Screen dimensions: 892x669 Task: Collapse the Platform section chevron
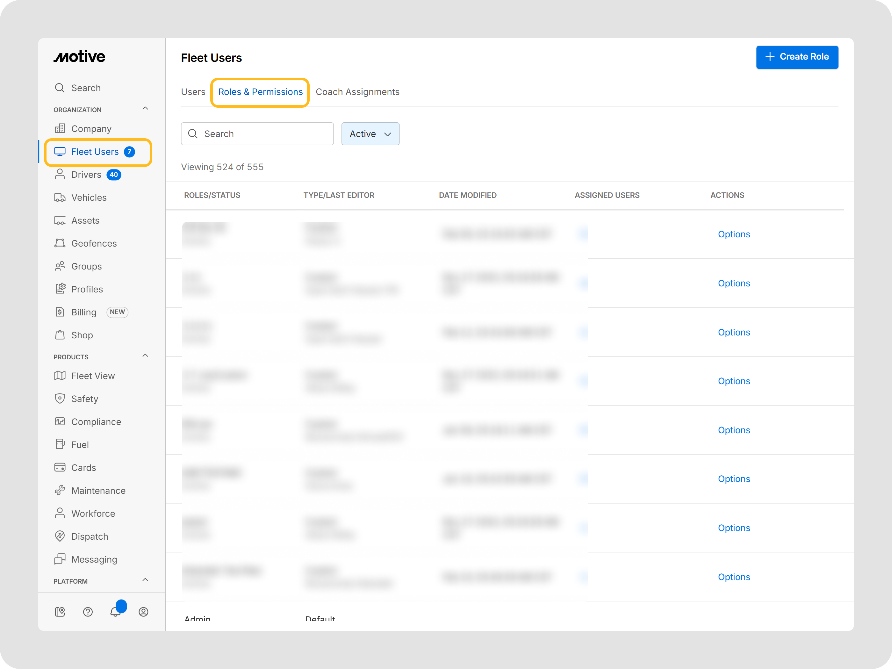coord(145,580)
